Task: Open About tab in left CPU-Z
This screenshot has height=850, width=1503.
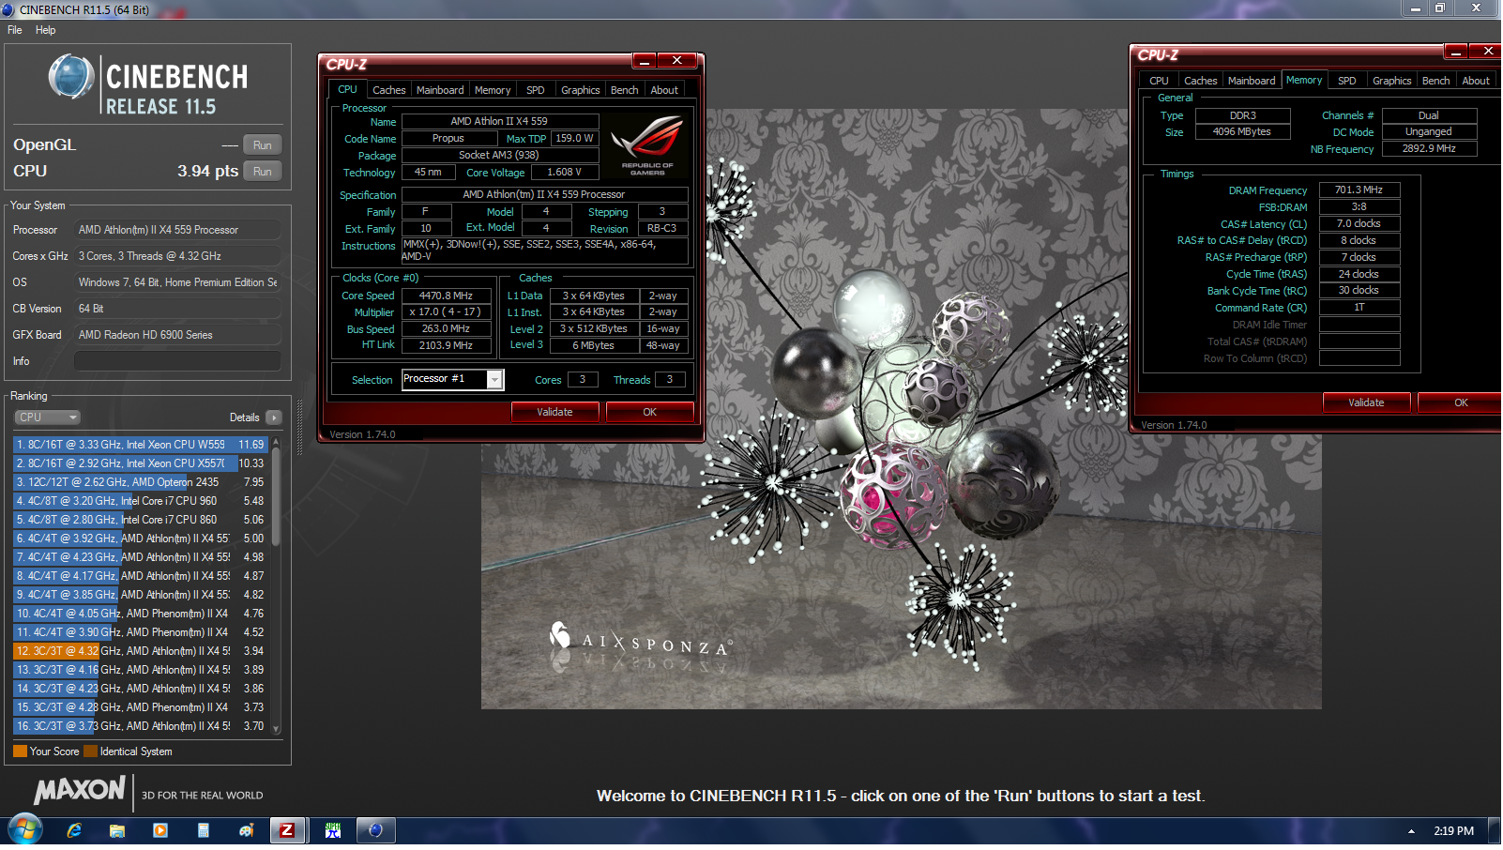Action: click(664, 90)
